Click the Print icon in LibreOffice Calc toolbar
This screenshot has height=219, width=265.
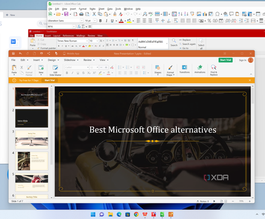pyautogui.click(x=81, y=14)
